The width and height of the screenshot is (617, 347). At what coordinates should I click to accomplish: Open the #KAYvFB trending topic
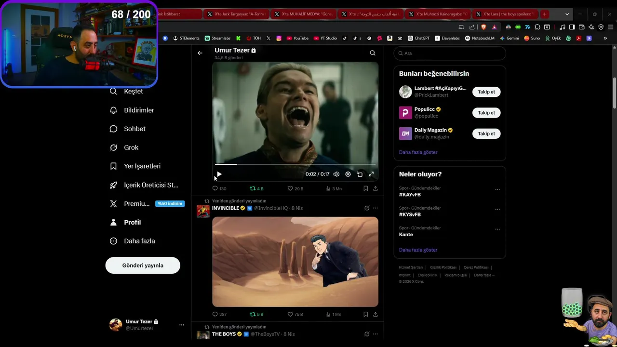(410, 195)
